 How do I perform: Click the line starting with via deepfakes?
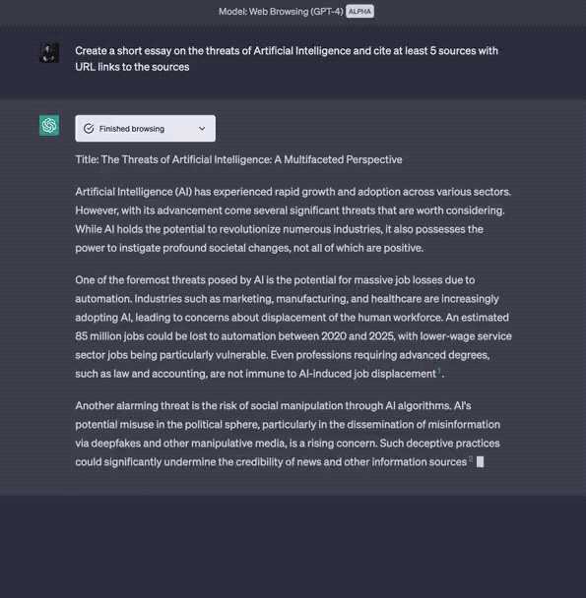point(288,444)
